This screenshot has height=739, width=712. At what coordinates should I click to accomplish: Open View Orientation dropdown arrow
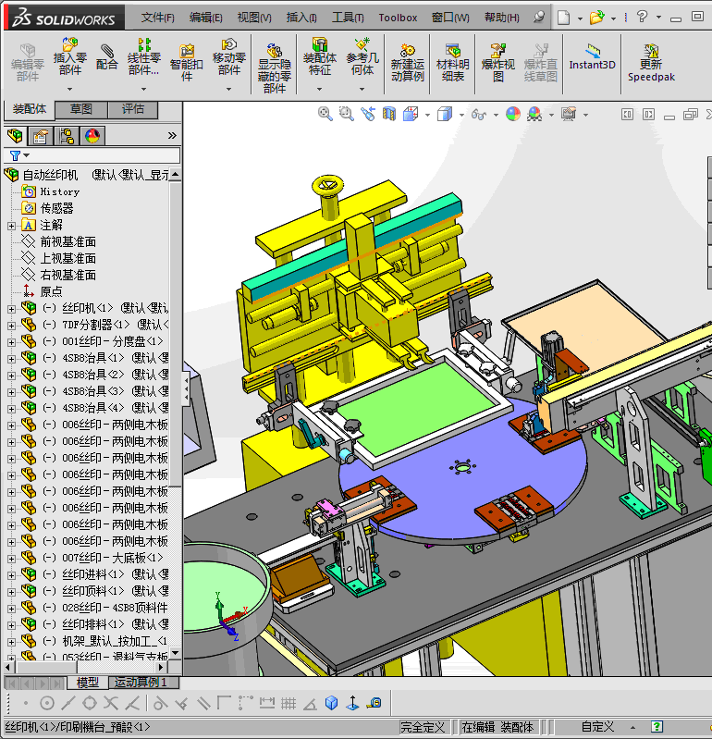pos(427,115)
